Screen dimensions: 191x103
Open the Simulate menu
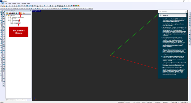(24, 3)
